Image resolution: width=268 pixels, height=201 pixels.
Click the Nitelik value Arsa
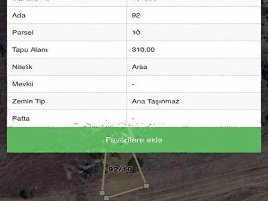pos(139,67)
